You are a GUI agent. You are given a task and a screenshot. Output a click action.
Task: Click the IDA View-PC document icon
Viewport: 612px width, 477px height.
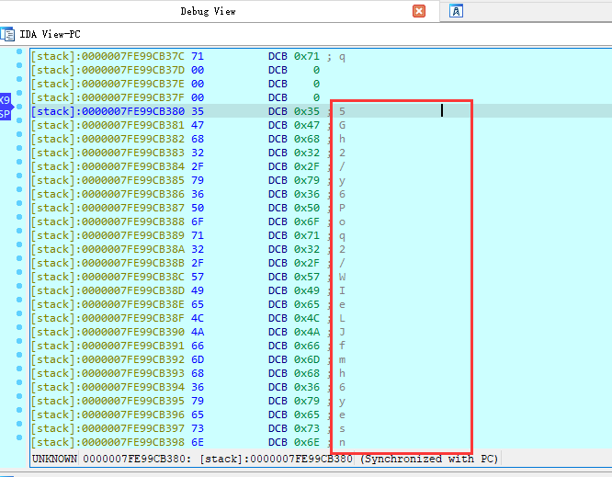(7, 34)
